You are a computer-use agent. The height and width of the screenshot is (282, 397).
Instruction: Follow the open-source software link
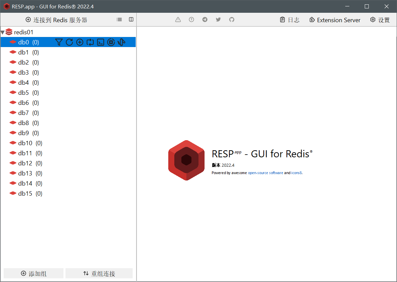(x=265, y=173)
